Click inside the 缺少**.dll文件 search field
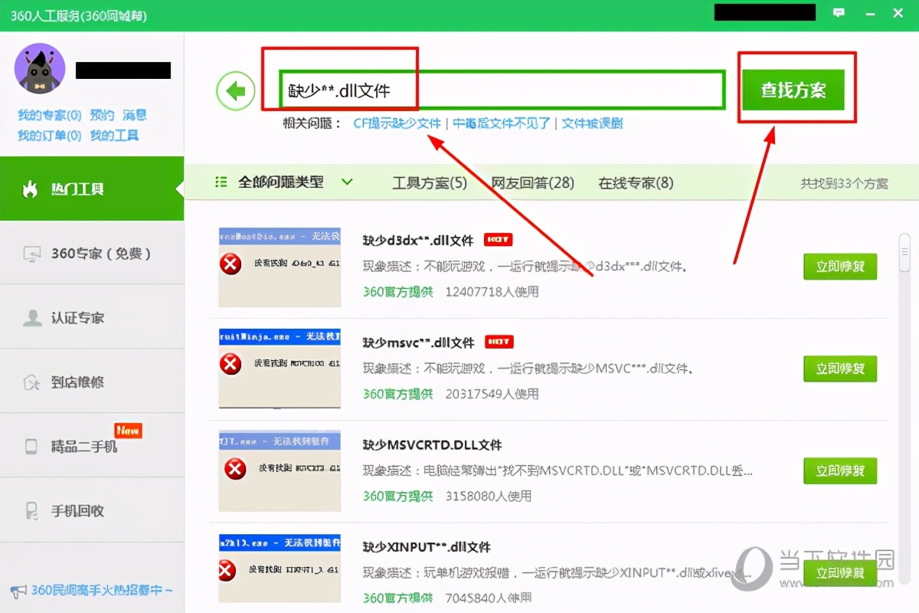Screen dimensions: 919x613 click(x=498, y=90)
